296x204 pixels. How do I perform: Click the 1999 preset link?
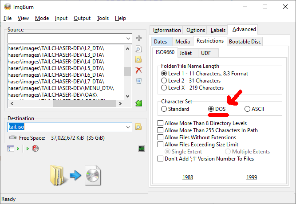tap(251, 177)
